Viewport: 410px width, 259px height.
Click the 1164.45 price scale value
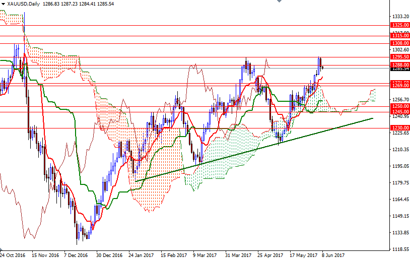point(400,200)
